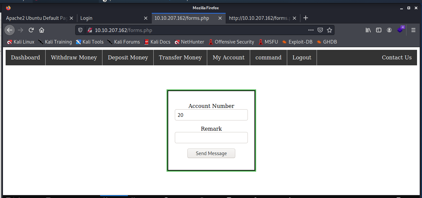Viewport: 422px width, 198px height.
Task: Open the Firefox account profile icon
Action: [389, 30]
